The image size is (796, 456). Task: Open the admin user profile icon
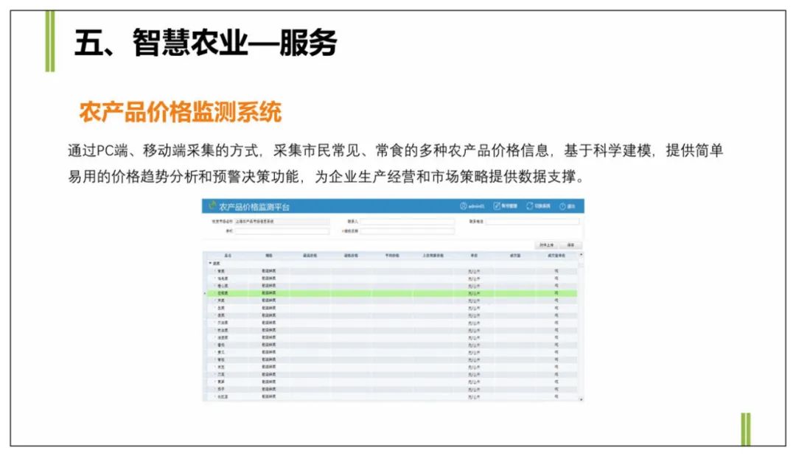tap(464, 206)
